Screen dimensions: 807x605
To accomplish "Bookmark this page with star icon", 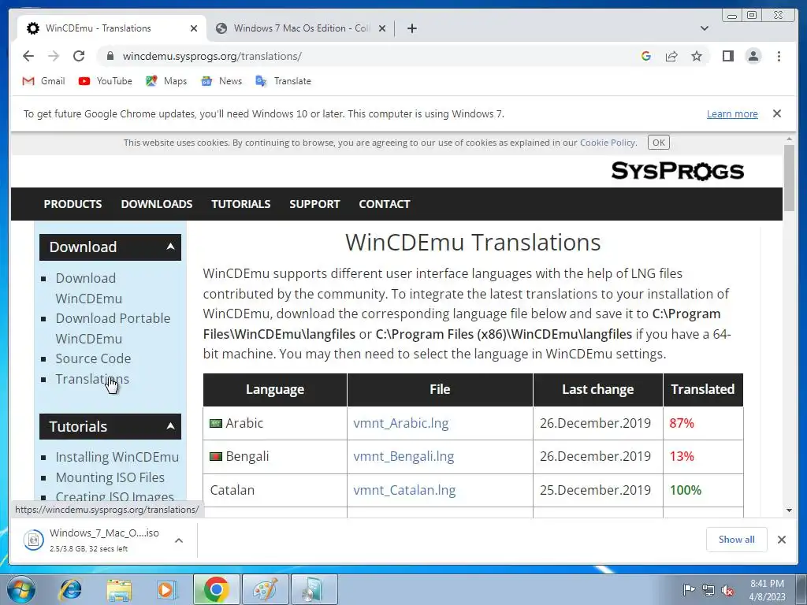I will (697, 56).
